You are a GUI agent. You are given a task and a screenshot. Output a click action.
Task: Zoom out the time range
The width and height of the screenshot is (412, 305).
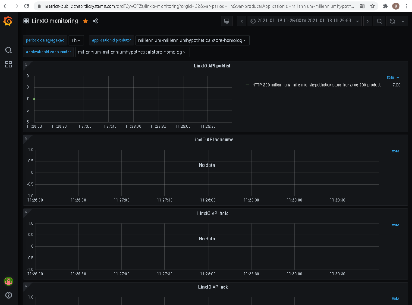click(379, 21)
